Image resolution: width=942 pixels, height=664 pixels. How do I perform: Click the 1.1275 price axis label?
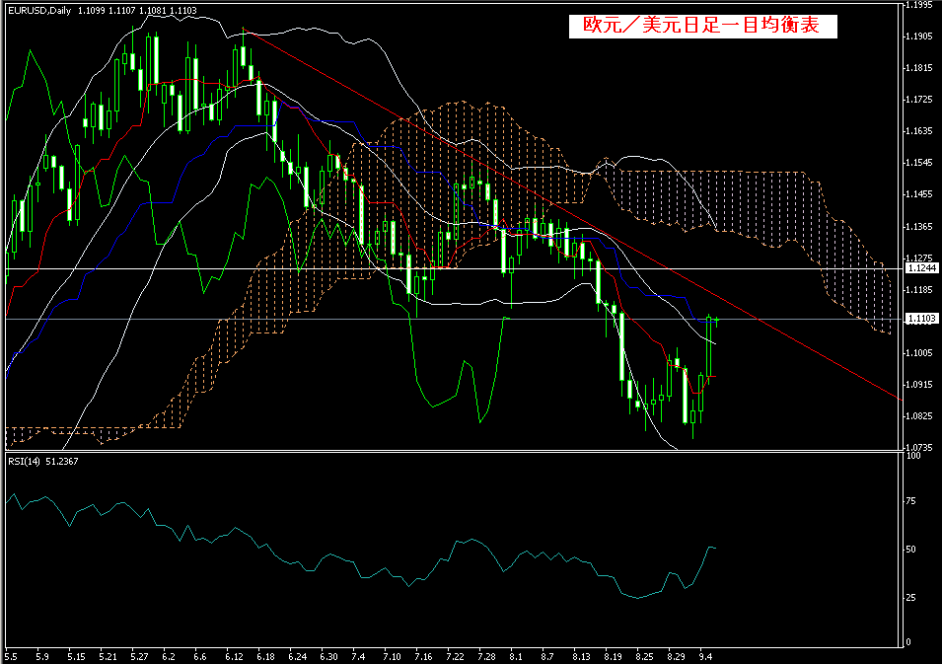click(919, 258)
